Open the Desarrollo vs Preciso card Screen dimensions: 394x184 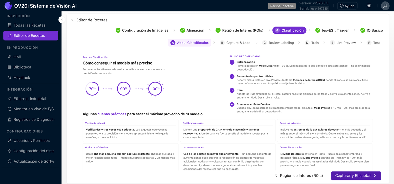click(x=325, y=156)
